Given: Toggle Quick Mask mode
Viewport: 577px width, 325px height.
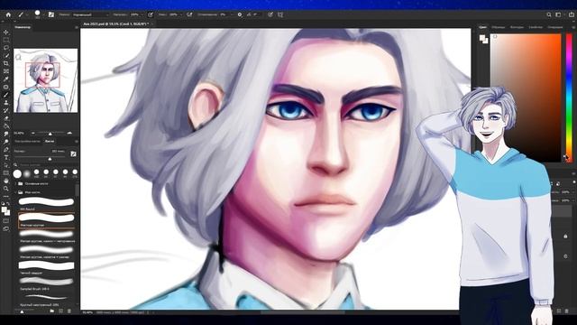Looking at the screenshot, I should tap(6, 220).
